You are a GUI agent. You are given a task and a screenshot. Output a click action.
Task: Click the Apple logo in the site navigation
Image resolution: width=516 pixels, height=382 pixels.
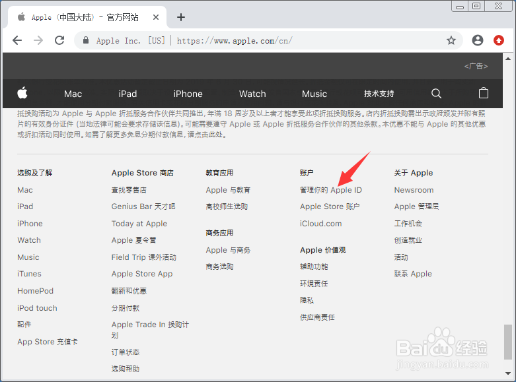(22, 93)
